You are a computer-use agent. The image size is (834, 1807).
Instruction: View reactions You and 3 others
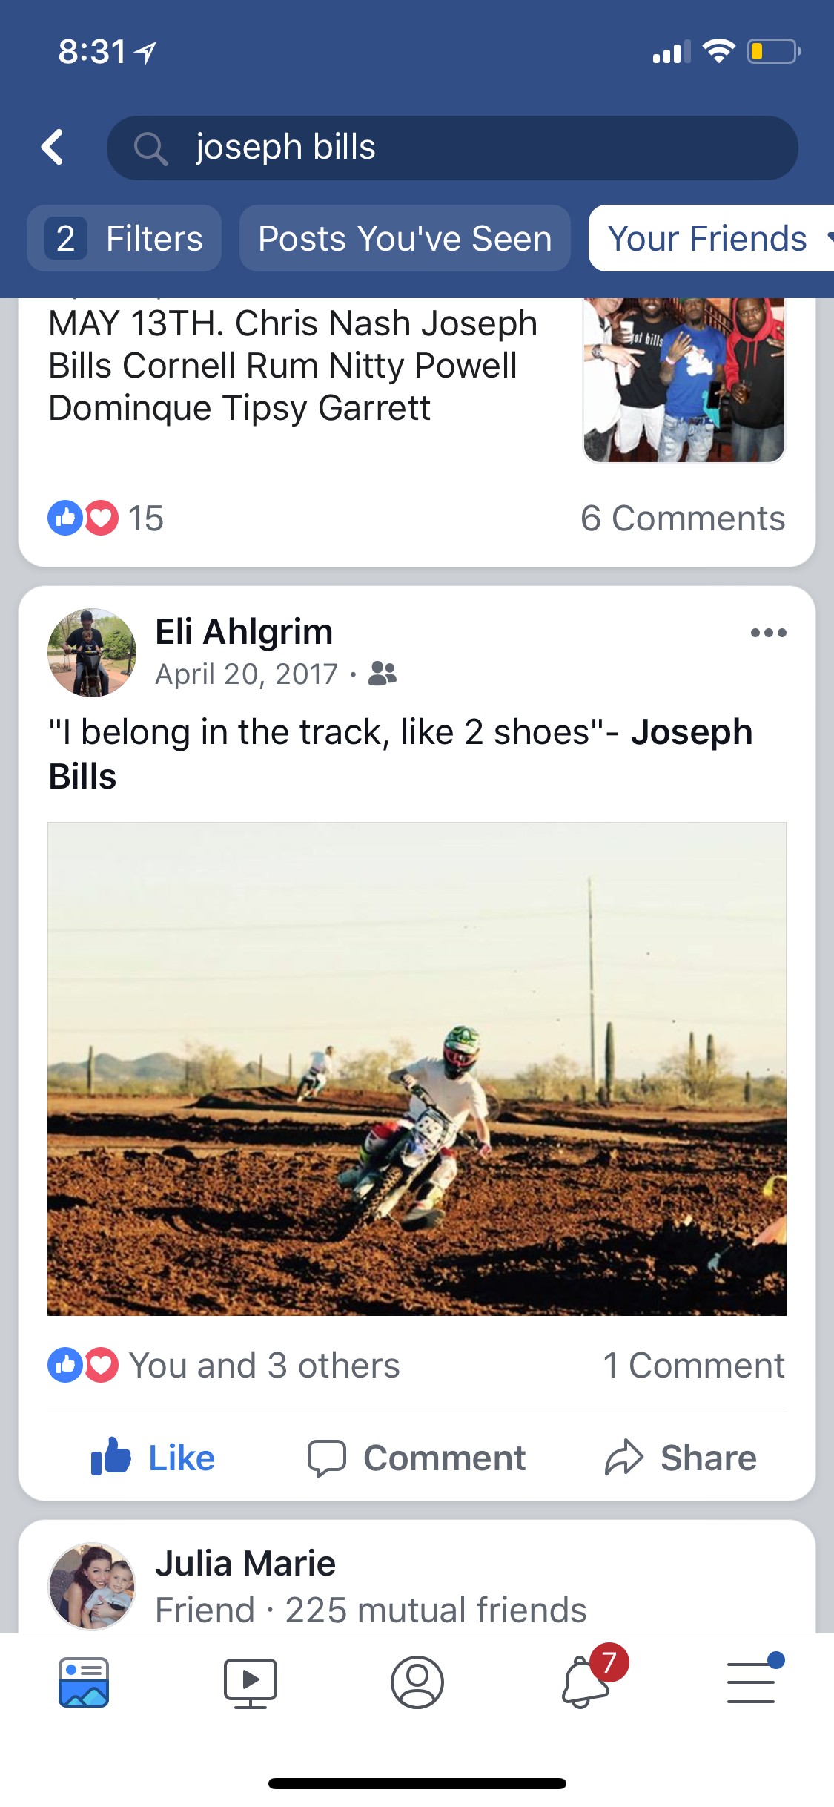click(x=224, y=1365)
